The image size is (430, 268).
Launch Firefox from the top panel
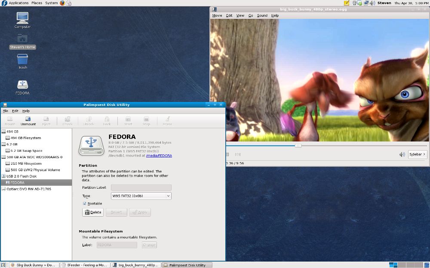62,3
